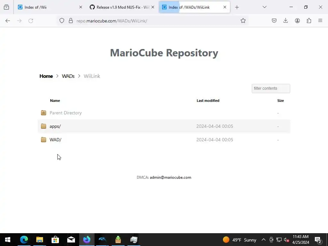Viewport: 328px width, 246px height.
Task: Open the WAD/ folder
Action: click(55, 140)
